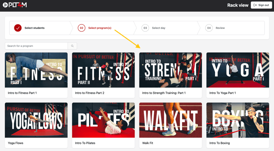The width and height of the screenshot is (274, 151).
Task: Select Intro To Yoga Part 1 thumbnail
Action: (x=238, y=70)
